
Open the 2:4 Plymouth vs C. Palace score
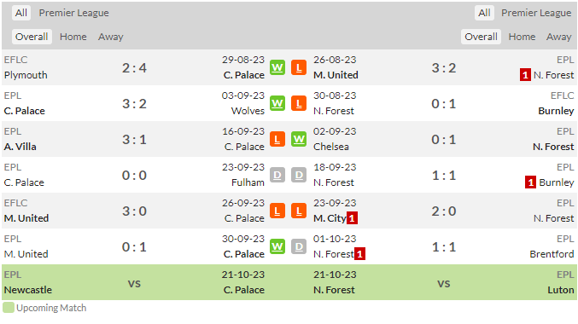(134, 67)
